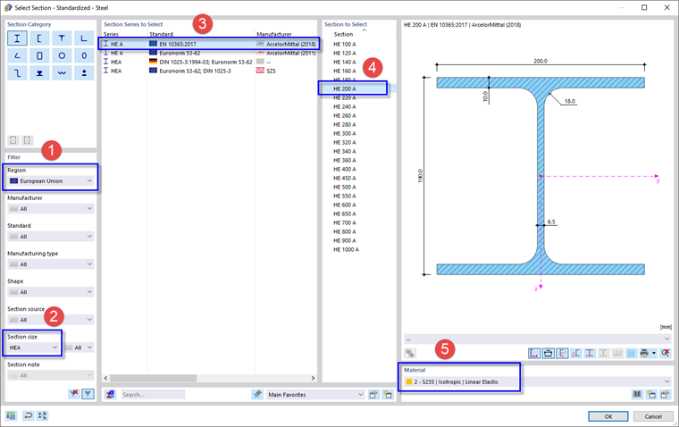Create a new favorites list icon

pos(387,395)
